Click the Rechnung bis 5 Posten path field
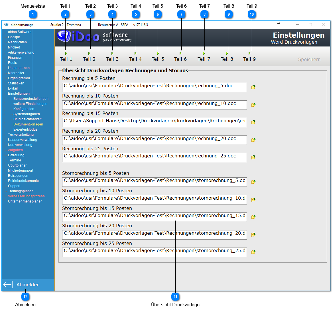The width and height of the screenshot is (333, 312). pyautogui.click(x=155, y=87)
